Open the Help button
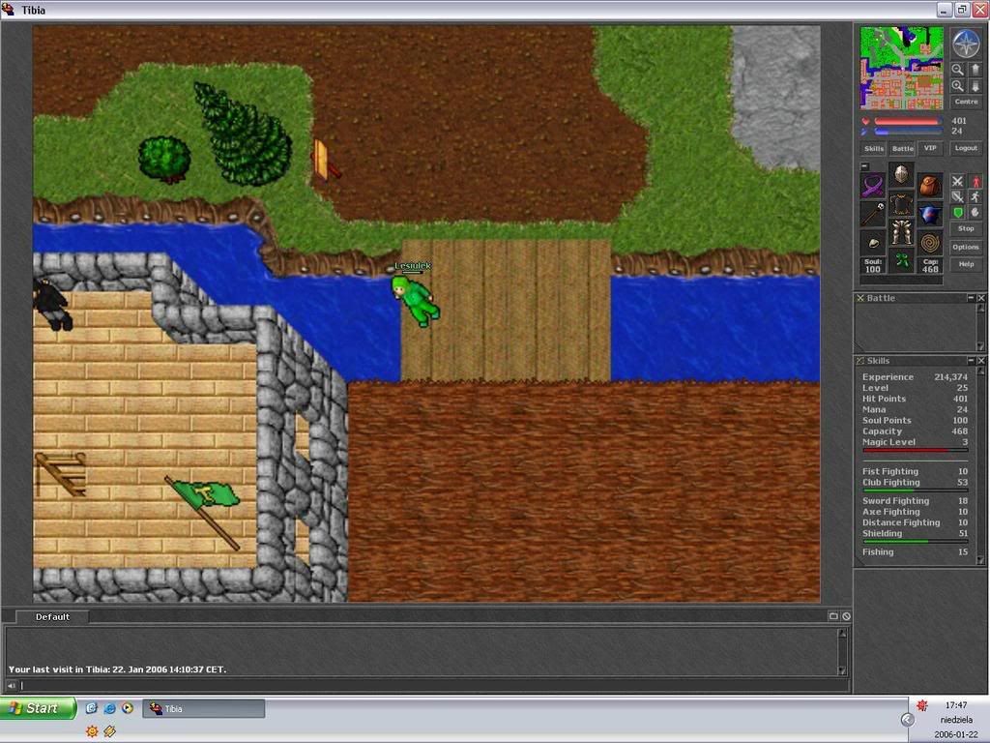990x743 pixels. (x=966, y=264)
